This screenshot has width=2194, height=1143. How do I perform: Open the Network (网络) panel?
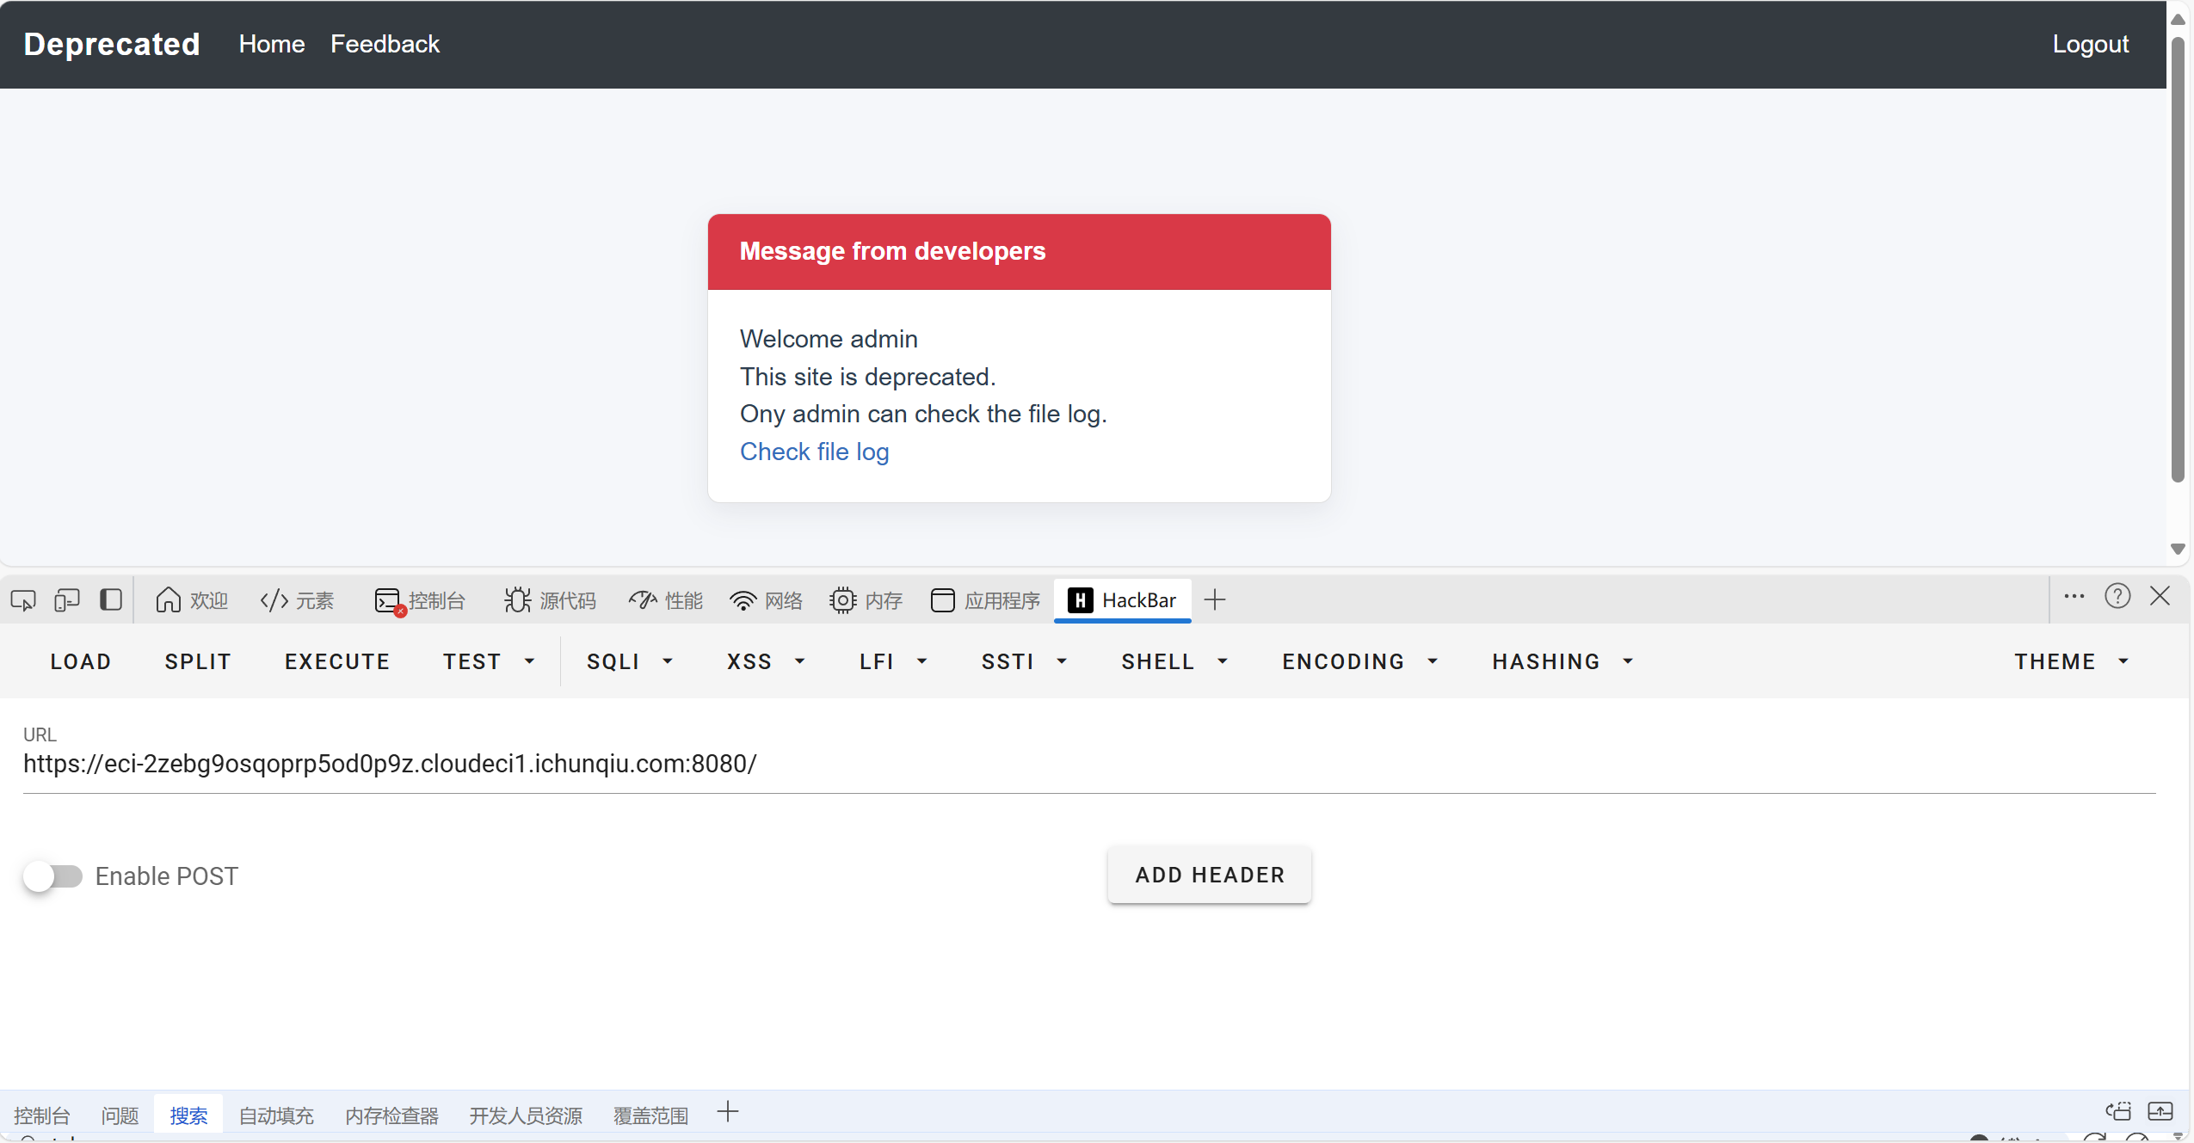(766, 600)
